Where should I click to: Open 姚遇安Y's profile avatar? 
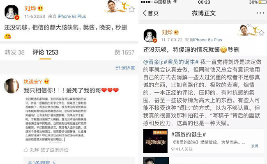pos(12,86)
